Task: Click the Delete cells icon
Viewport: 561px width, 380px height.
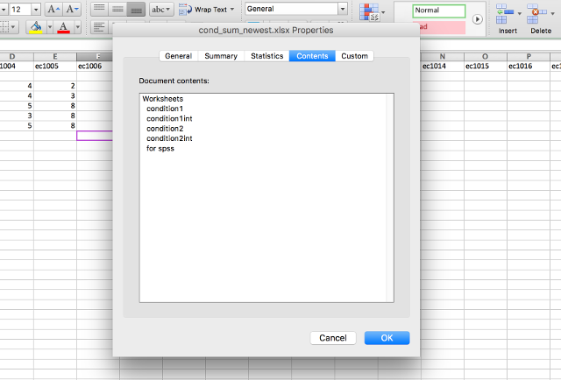Action: click(536, 14)
